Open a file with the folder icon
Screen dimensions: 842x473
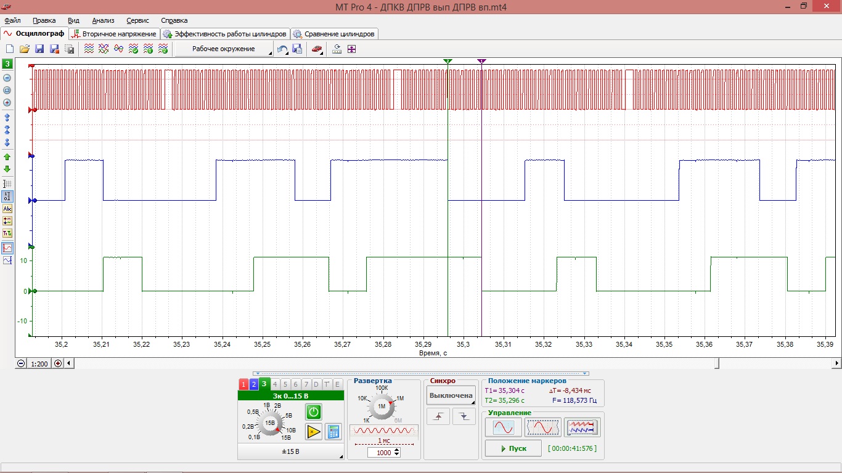tap(25, 49)
